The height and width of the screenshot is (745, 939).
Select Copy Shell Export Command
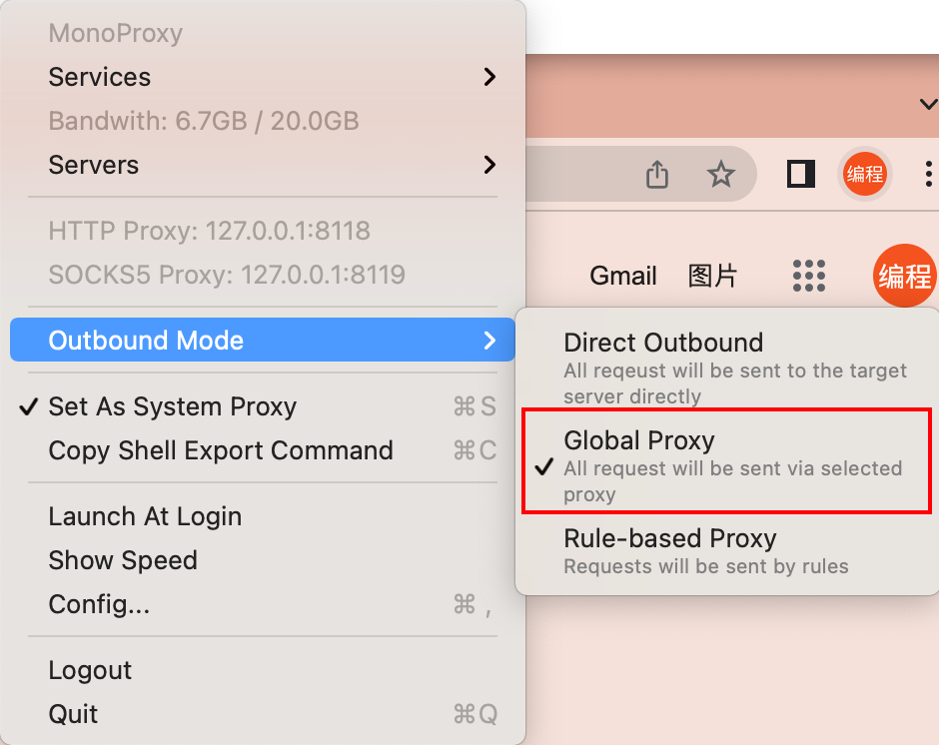(221, 450)
